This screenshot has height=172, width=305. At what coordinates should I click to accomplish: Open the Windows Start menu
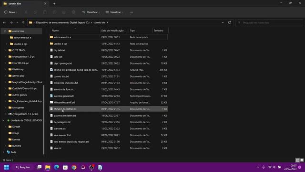pos(7,167)
